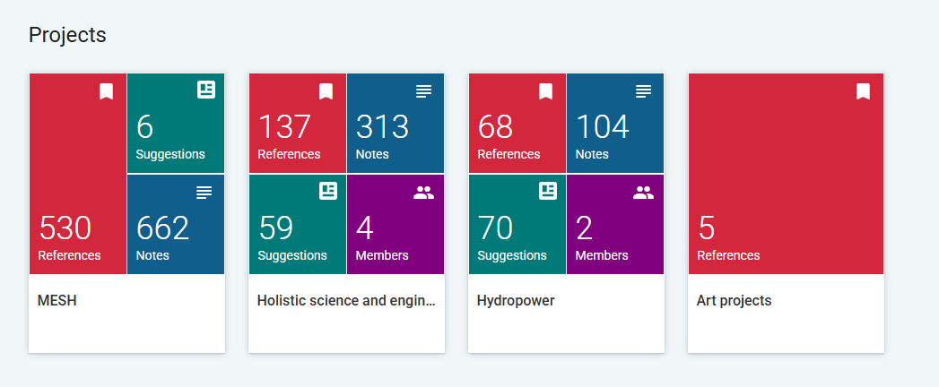Click the bookmark icon on Art projects card
Viewport: 939px width, 387px height.
pyautogui.click(x=863, y=91)
